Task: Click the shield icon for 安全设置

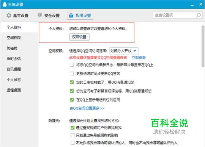Action: [x=39, y=15]
